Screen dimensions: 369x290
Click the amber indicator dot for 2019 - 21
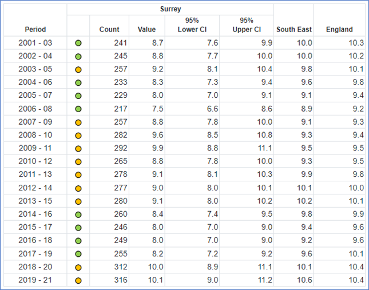coord(78,281)
